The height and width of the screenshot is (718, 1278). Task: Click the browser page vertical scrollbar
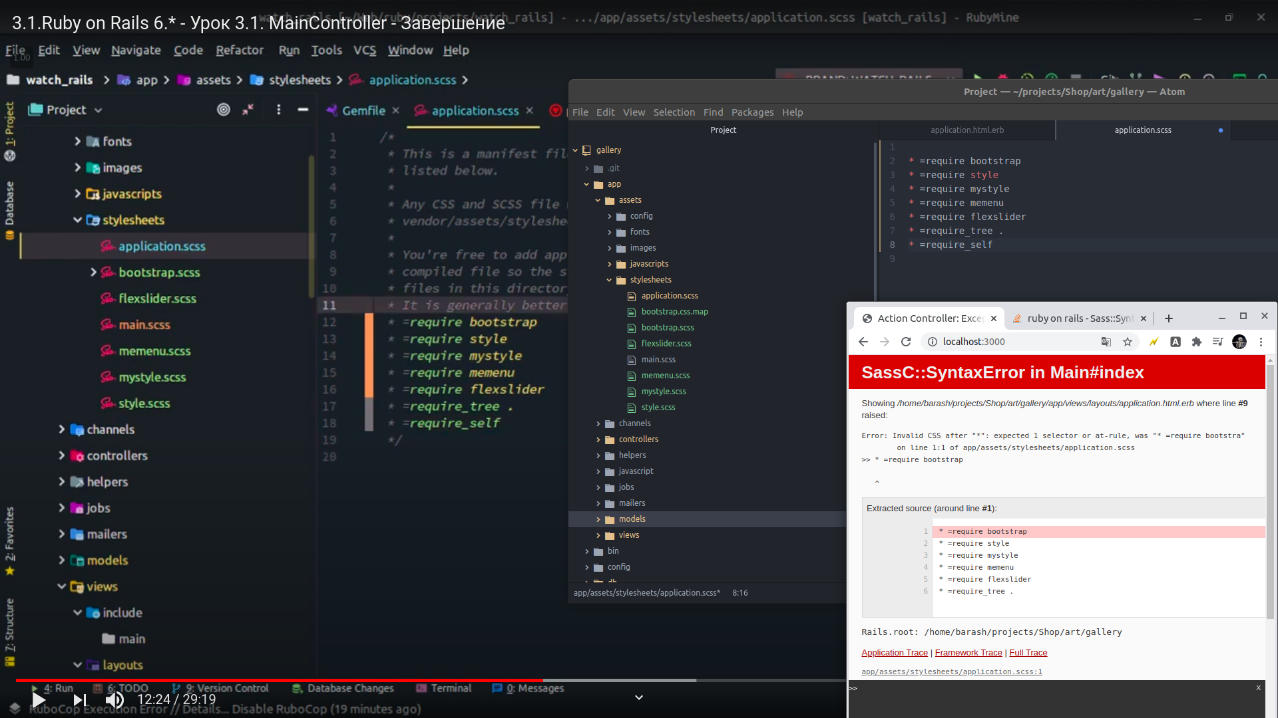tap(1270, 492)
